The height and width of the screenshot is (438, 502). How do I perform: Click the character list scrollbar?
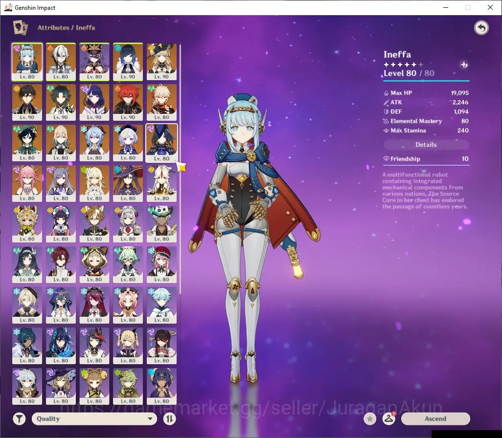(180, 169)
